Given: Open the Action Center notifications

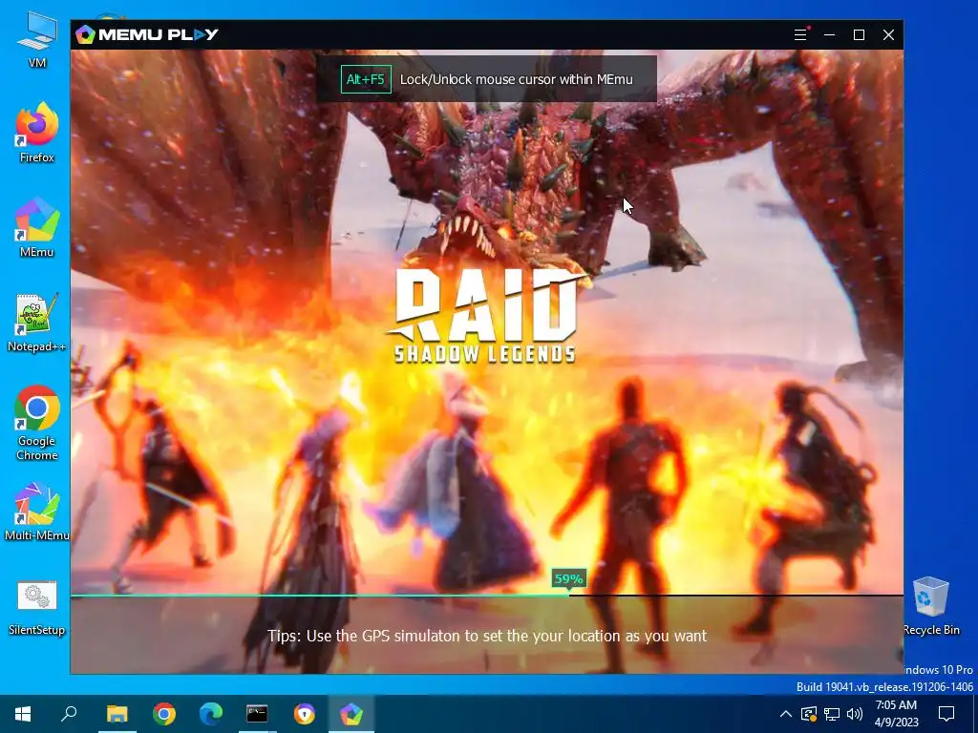Looking at the screenshot, I should [946, 714].
